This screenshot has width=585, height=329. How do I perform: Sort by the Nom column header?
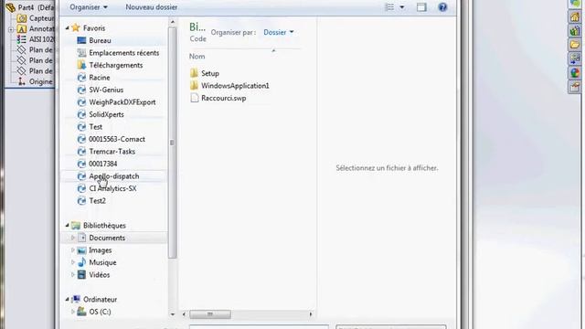point(197,57)
